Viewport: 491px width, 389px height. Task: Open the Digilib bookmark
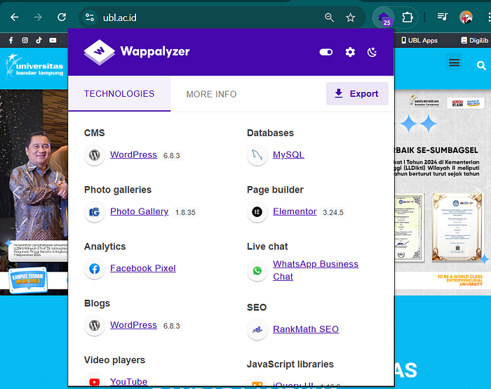474,41
